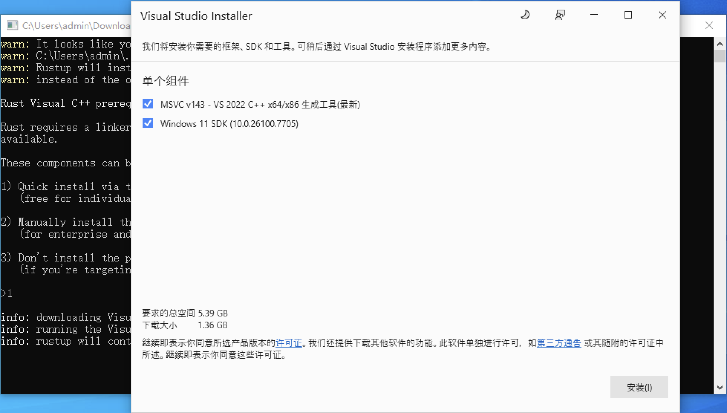Click the '>1' input line in console
Image resolution: width=727 pixels, height=413 pixels.
(x=7, y=293)
